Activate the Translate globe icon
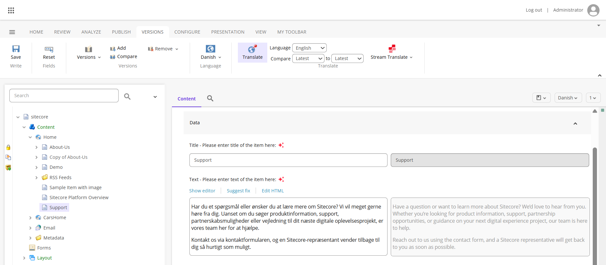Viewport: 606px width, 265px height. click(252, 49)
